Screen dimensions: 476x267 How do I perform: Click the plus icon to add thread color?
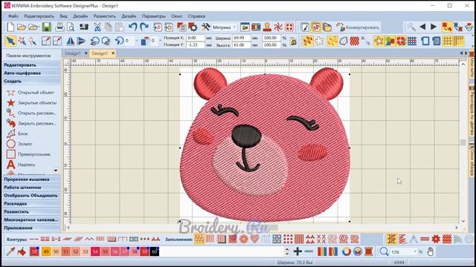point(297,251)
